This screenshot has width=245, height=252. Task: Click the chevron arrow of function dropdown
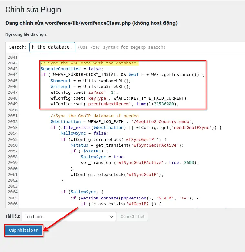[x=111, y=217]
